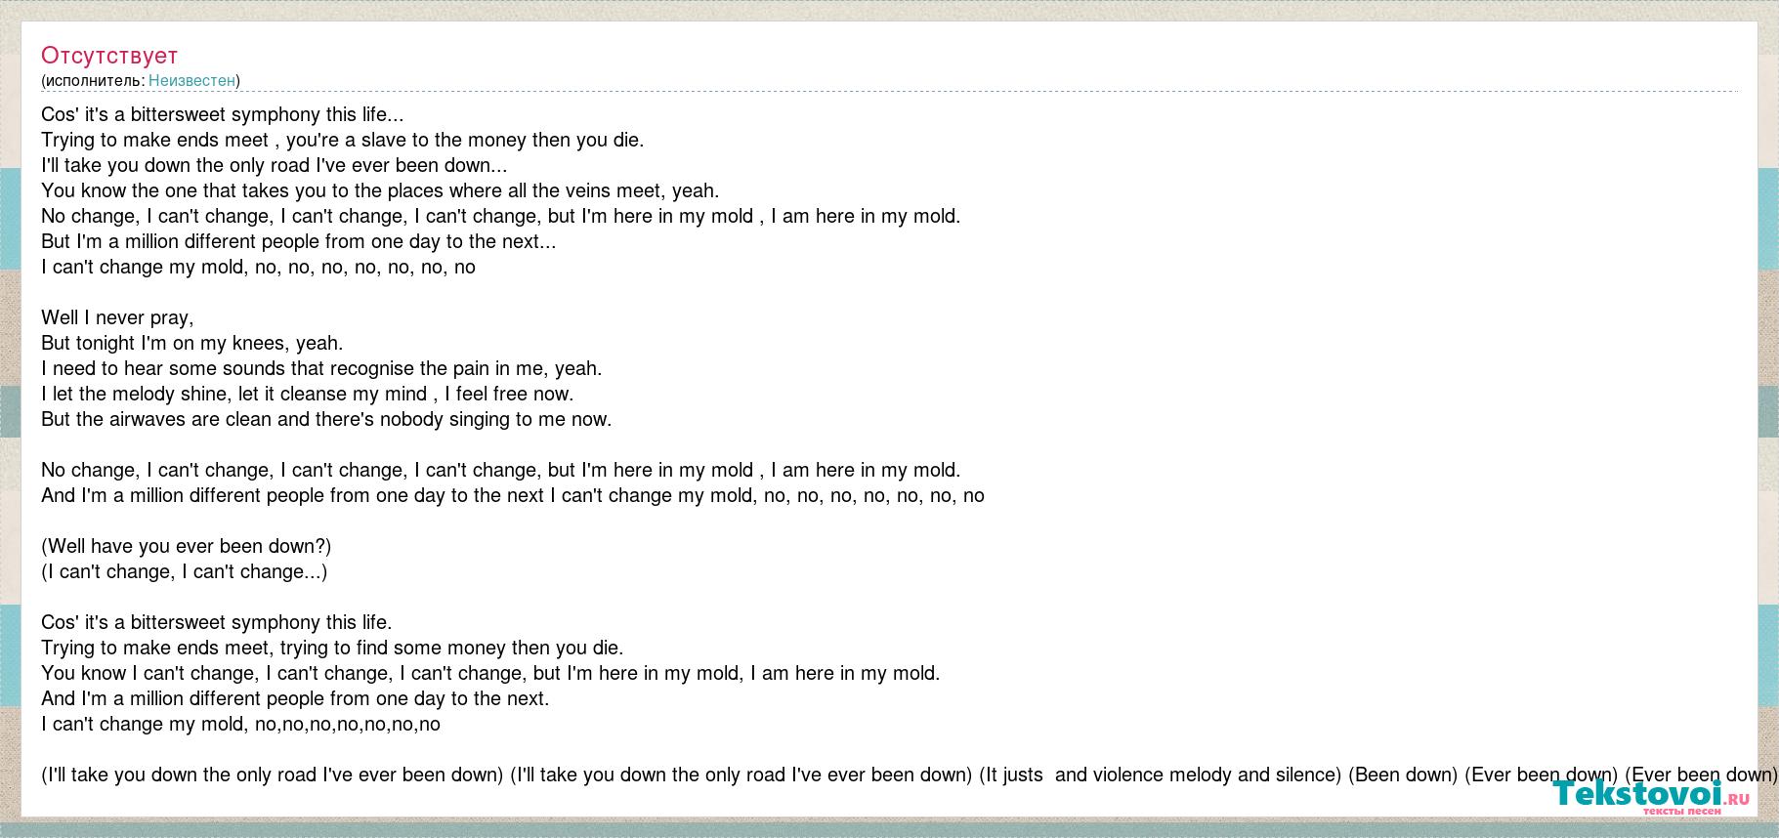1779x838 pixels.
Task: Click the Tekstovoi.ru logo
Action: point(1651,797)
